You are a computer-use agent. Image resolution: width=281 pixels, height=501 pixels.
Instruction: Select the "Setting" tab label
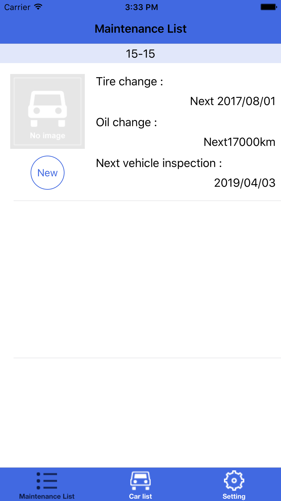234,496
